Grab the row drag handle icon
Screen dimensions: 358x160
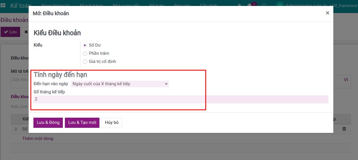(x=16, y=129)
